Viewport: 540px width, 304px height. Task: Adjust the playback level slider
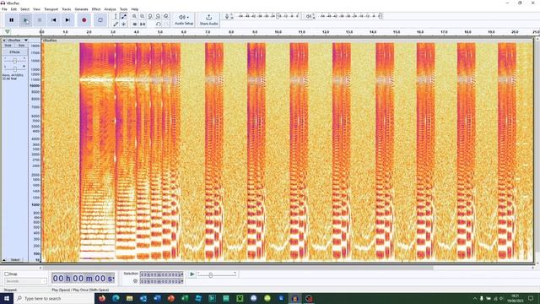point(381,16)
